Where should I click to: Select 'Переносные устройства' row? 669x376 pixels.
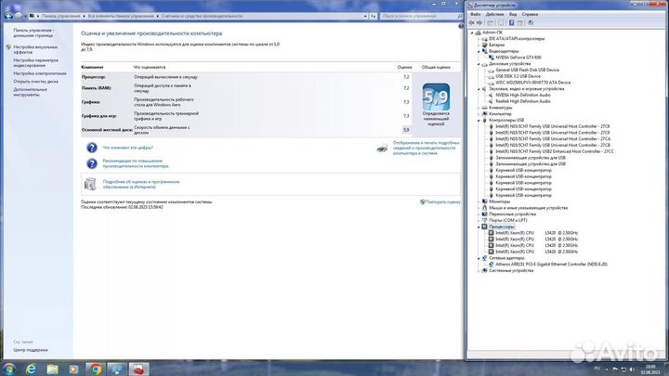[x=512, y=214]
